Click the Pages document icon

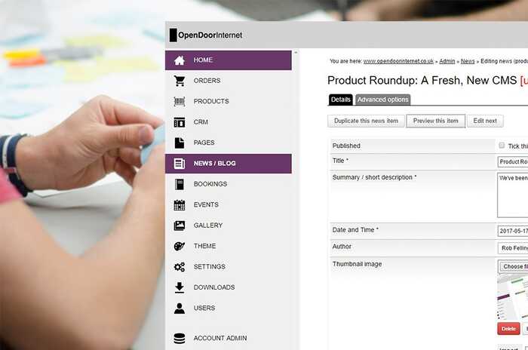[180, 143]
